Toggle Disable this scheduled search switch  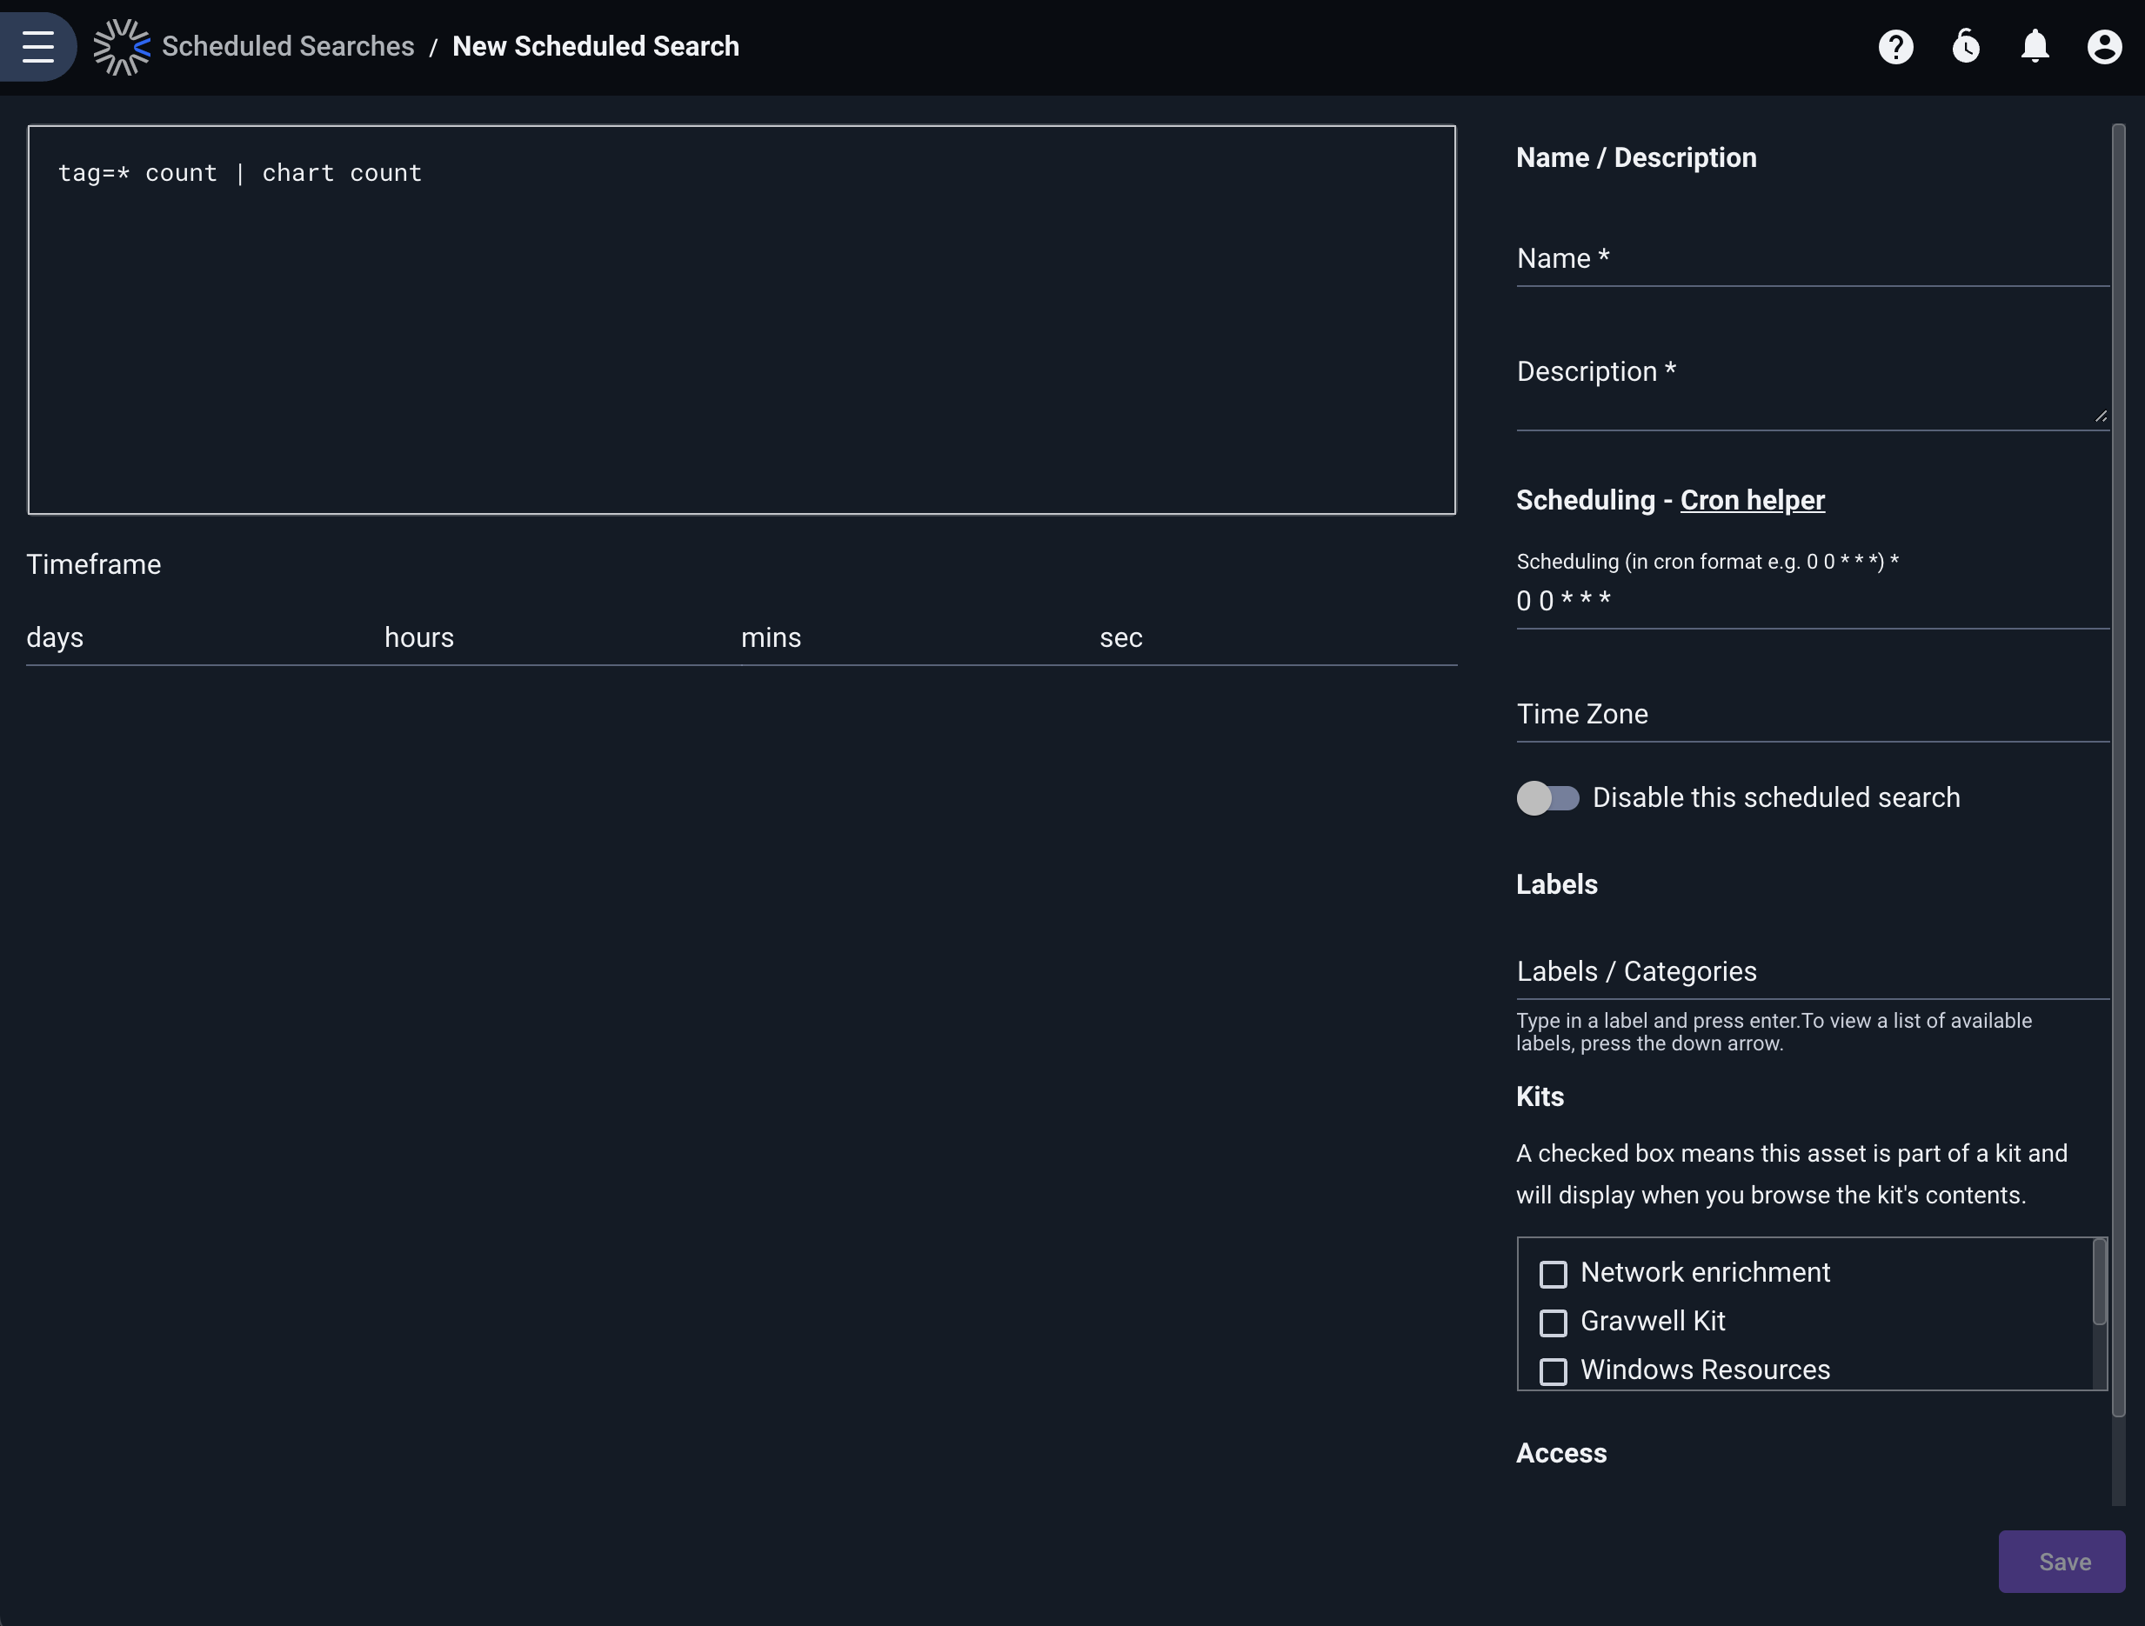click(1547, 798)
